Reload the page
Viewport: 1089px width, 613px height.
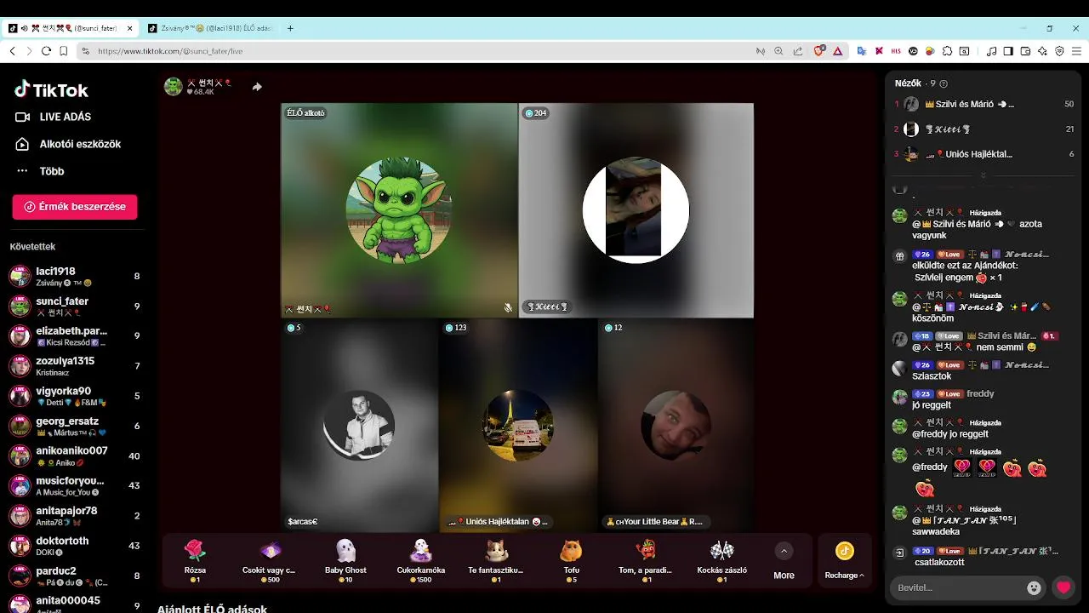[46, 51]
